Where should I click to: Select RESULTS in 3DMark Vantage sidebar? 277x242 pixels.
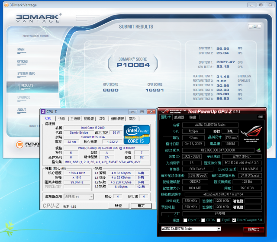27,85
